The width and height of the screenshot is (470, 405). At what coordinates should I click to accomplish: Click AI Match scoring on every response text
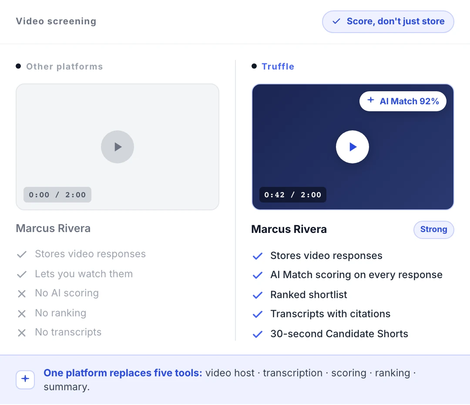pyautogui.click(x=356, y=275)
